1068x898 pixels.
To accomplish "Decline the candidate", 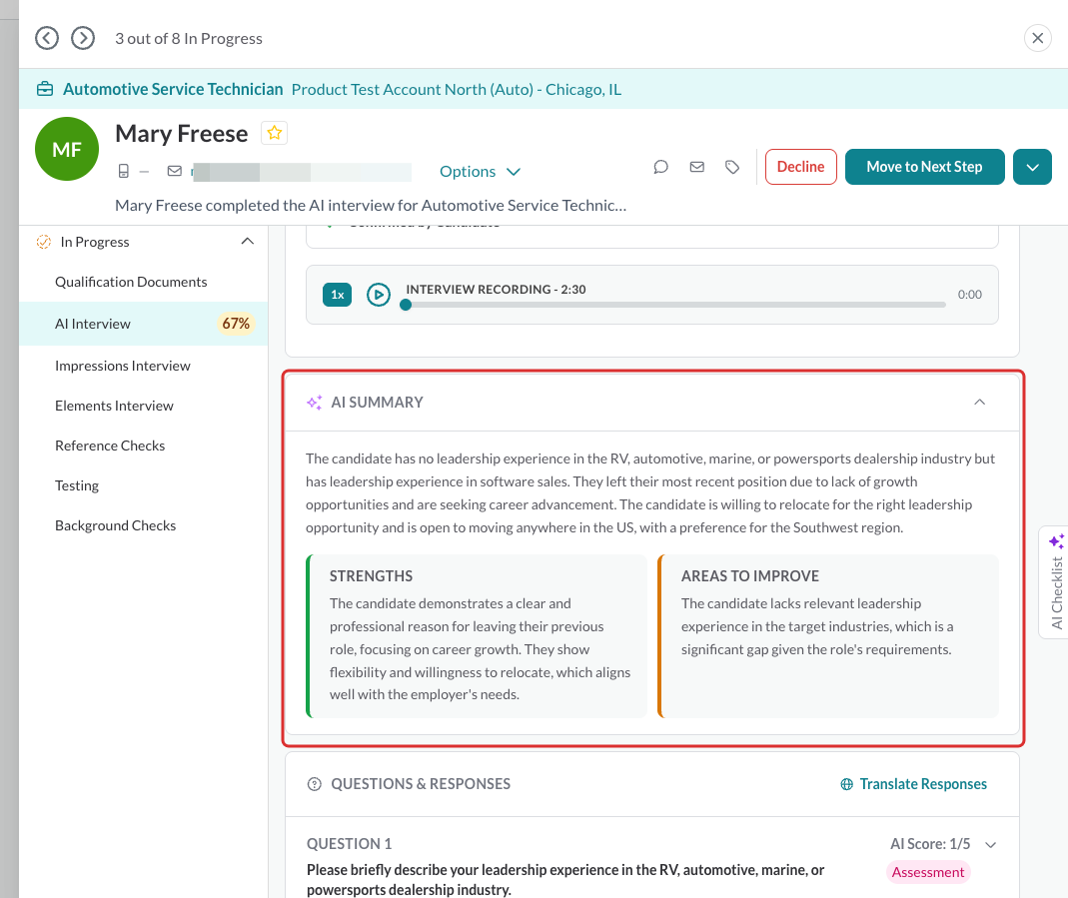I will click(801, 167).
